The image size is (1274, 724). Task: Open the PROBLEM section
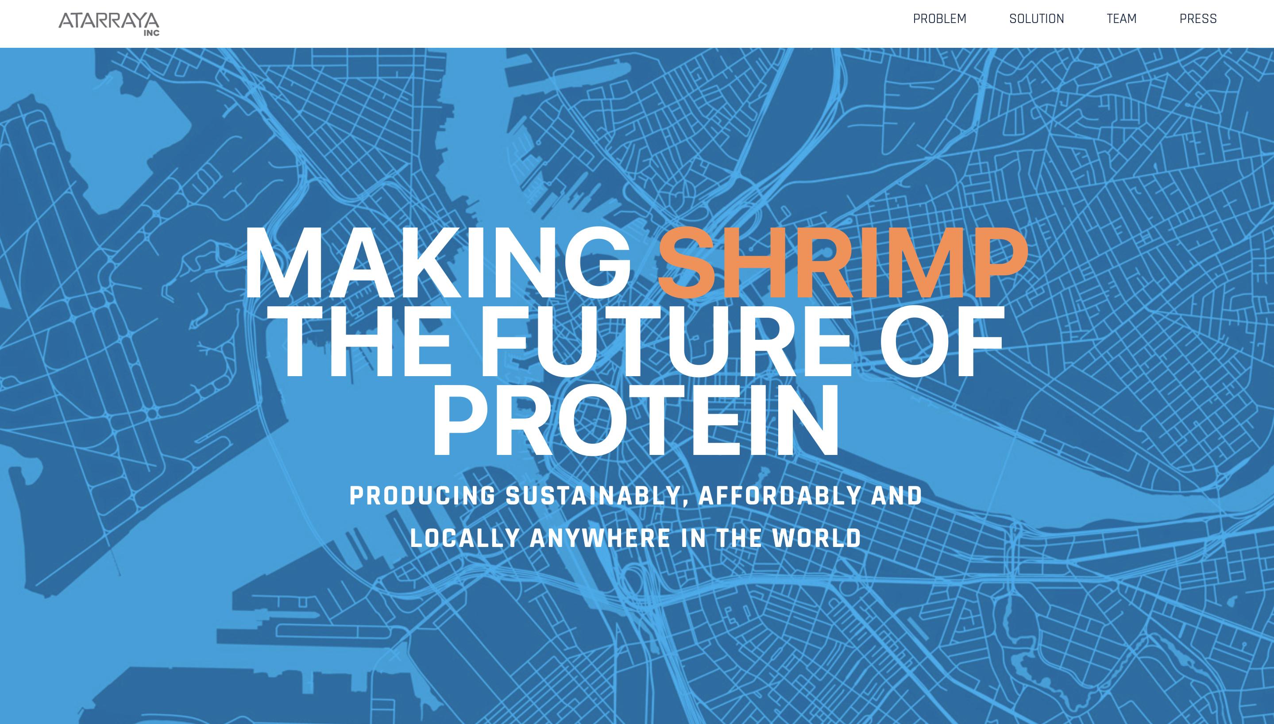tap(939, 19)
